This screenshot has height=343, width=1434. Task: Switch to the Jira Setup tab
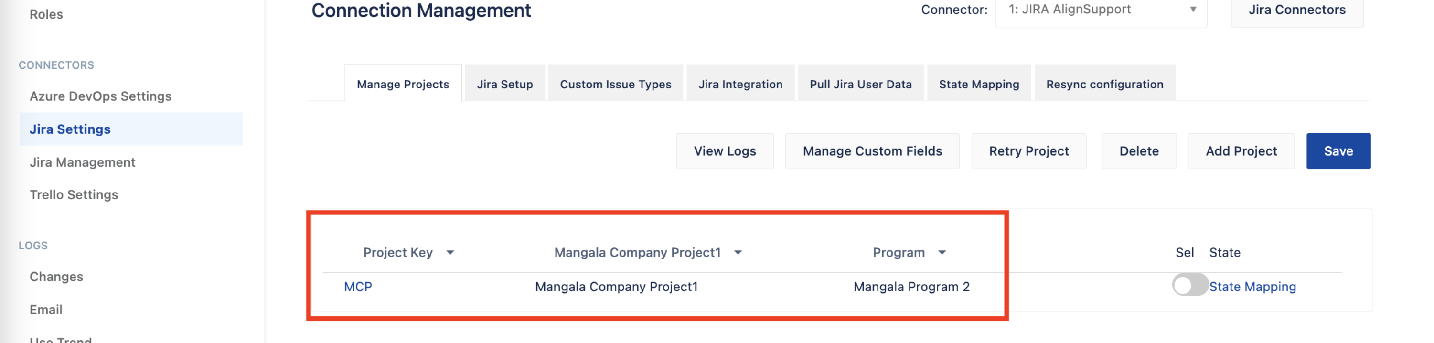point(504,84)
